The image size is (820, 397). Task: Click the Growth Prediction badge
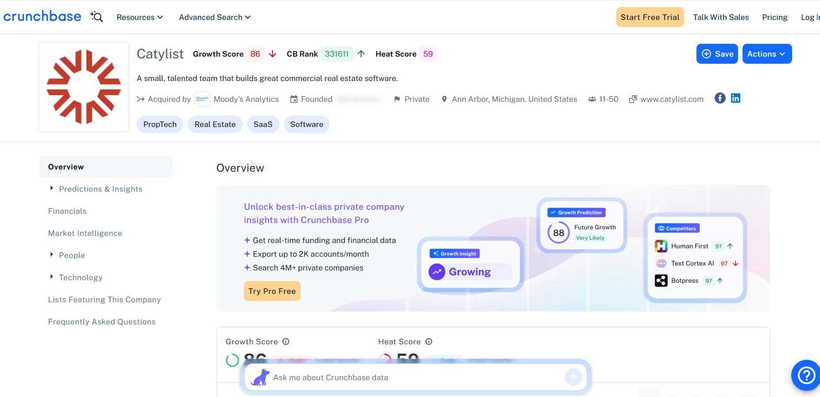tap(576, 212)
